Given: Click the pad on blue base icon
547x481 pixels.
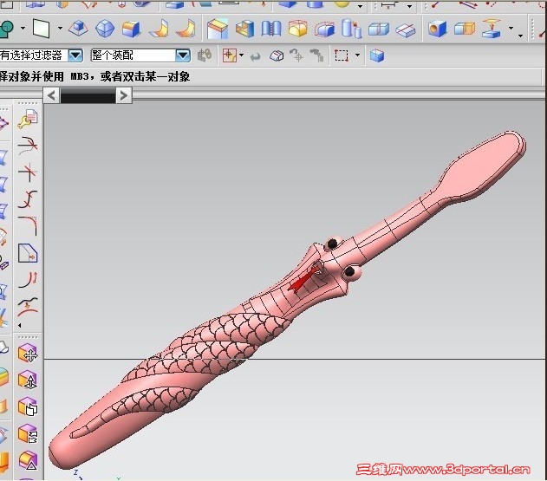Looking at the screenshot, I should [491, 29].
